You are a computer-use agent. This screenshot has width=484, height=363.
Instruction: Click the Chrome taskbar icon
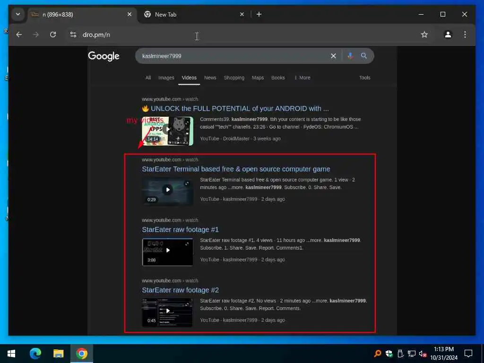tap(81, 354)
